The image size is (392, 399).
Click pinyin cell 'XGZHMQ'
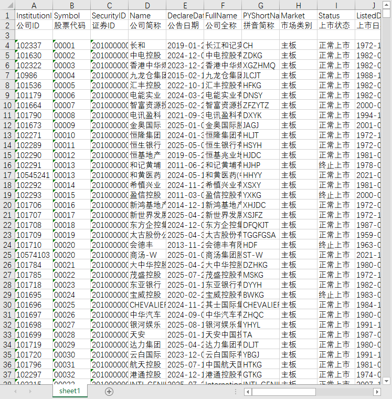click(260, 66)
